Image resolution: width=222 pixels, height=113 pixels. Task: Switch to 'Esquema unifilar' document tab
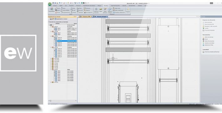point(85,17)
